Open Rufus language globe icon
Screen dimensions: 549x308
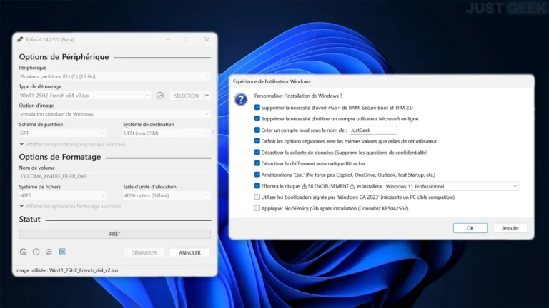pos(23,252)
